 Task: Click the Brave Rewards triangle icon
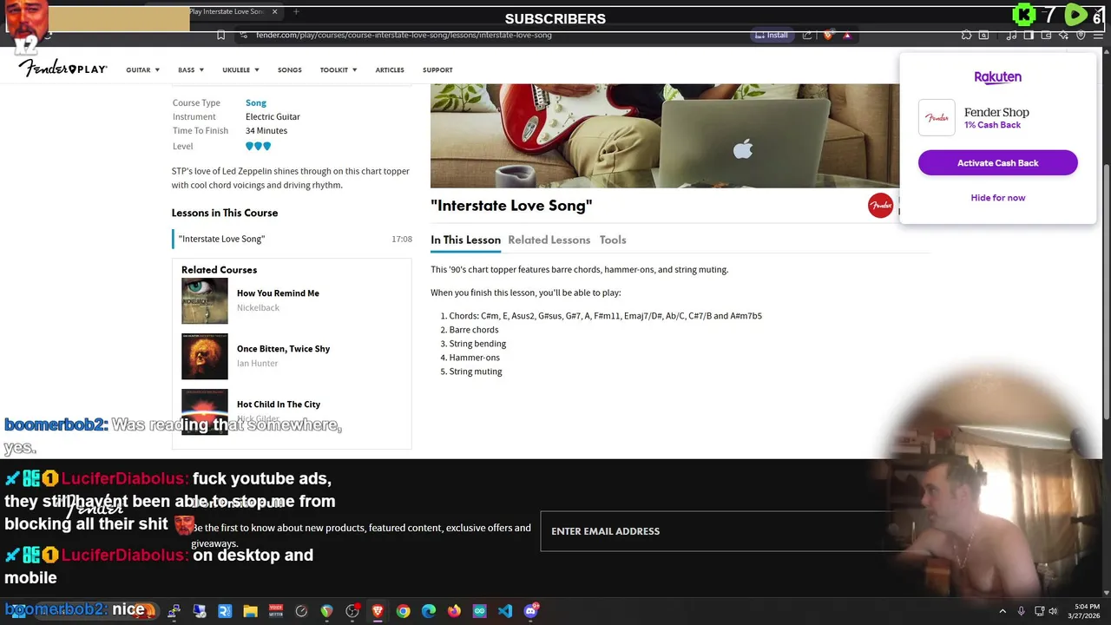point(846,36)
